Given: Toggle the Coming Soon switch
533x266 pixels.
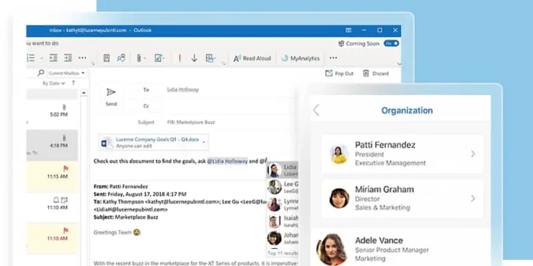Looking at the screenshot, I should (x=391, y=43).
